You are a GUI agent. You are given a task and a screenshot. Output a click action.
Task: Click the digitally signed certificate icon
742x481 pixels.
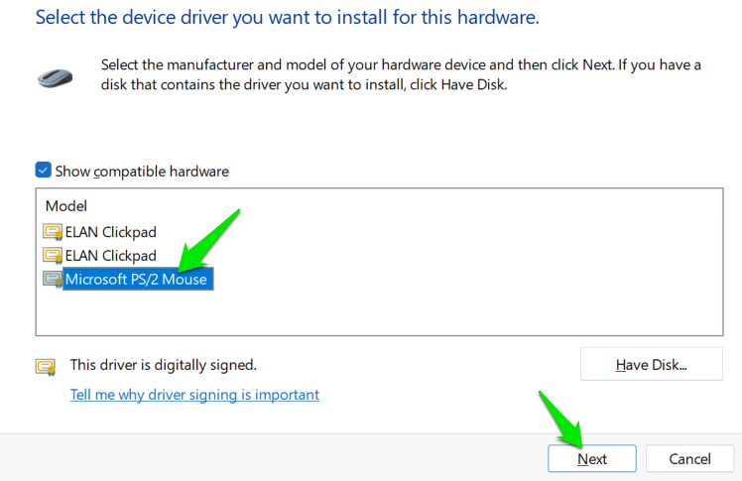45,366
